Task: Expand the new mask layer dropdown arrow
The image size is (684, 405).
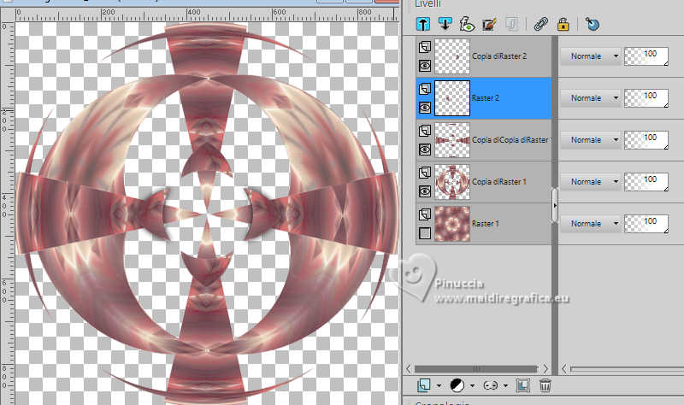Action: (x=473, y=385)
